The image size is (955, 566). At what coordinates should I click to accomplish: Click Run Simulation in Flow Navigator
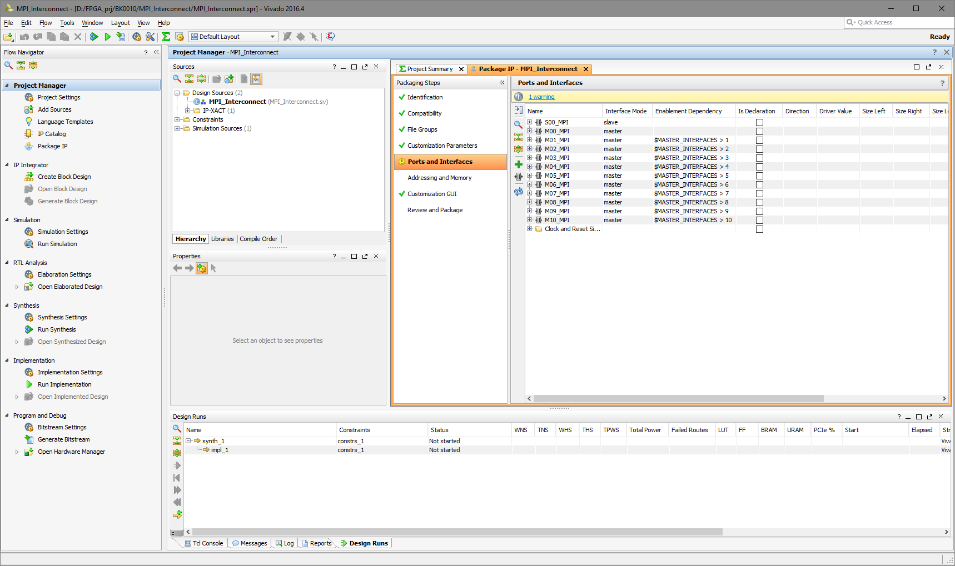pyautogui.click(x=57, y=244)
